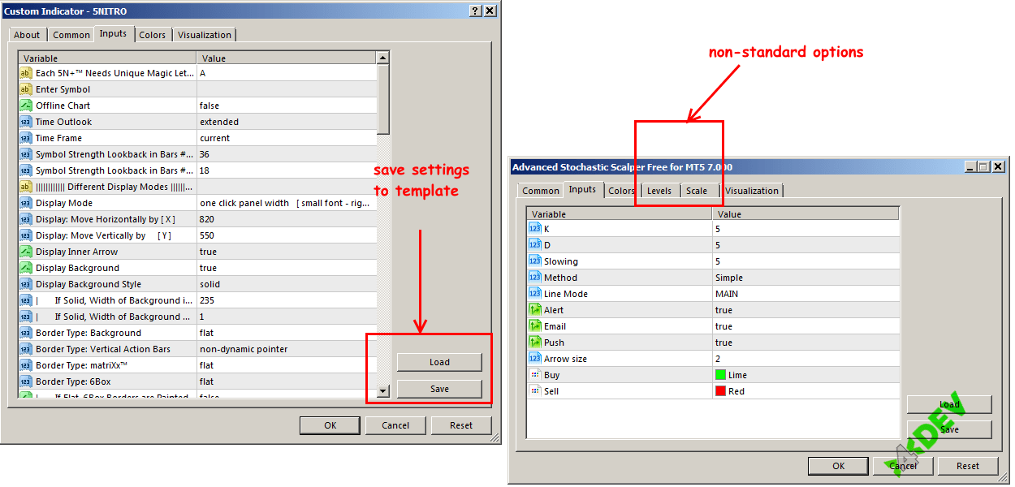Image resolution: width=1015 pixels, height=487 pixels.
Task: Click the green boolean icon beside Push
Action: pyautogui.click(x=534, y=343)
